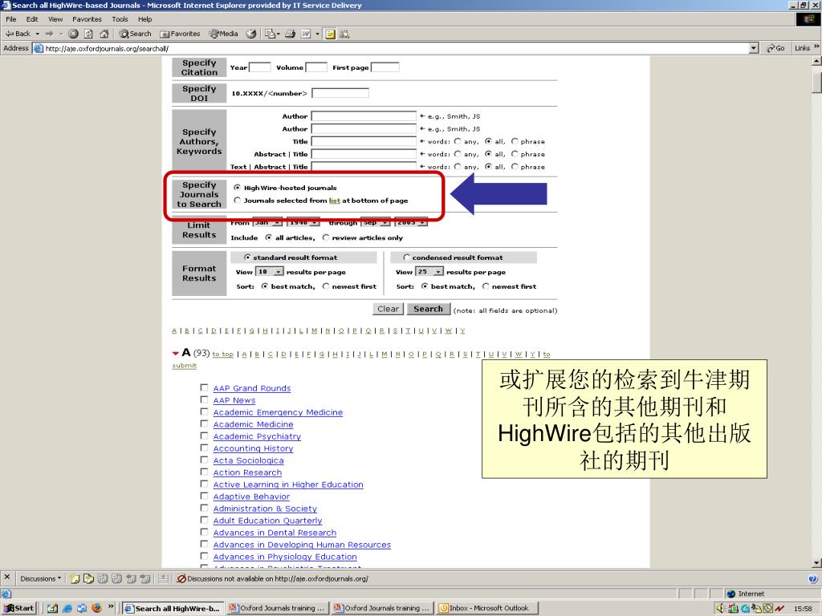822x616 pixels.
Task: Open the Academic Emergency Medicine link
Action: click(x=278, y=412)
